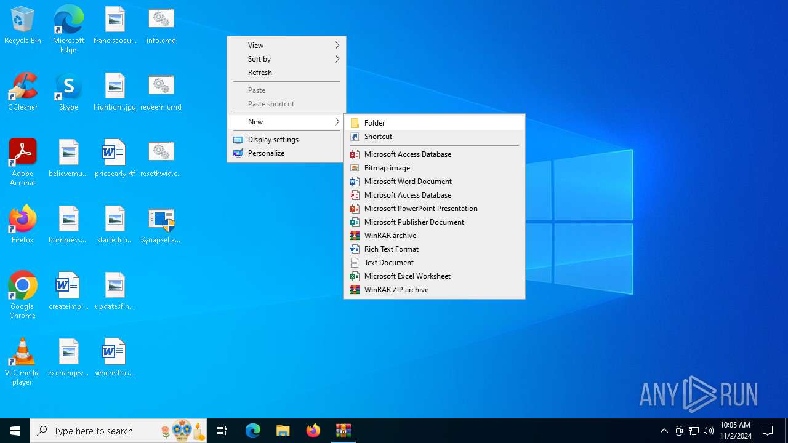The width and height of the screenshot is (788, 443).
Task: Open Task View from the taskbar
Action: [x=222, y=431]
